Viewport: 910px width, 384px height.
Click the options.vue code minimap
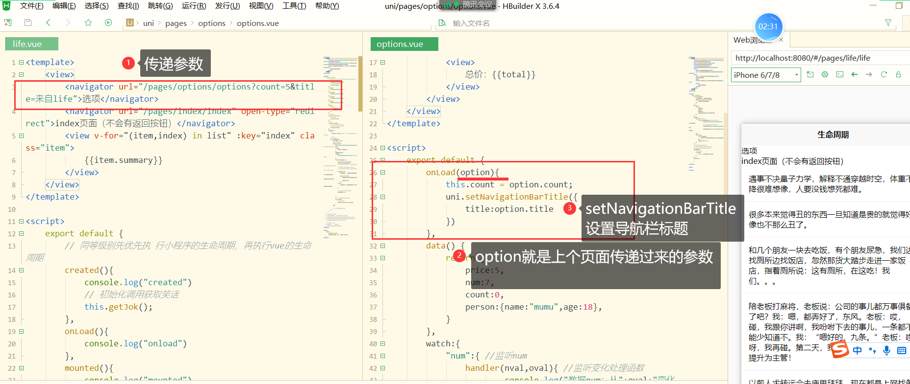tap(706, 113)
